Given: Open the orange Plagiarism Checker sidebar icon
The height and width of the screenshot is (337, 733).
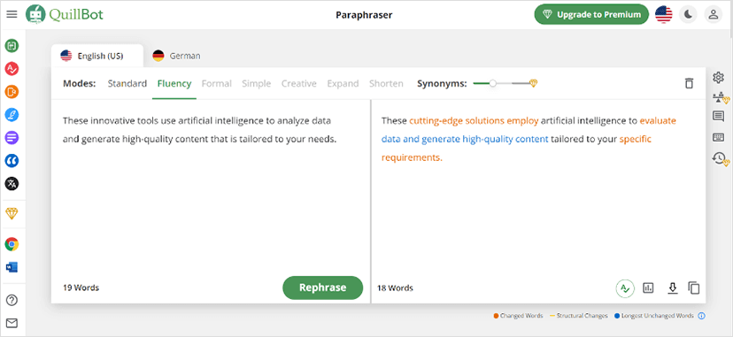Looking at the screenshot, I should click(12, 92).
